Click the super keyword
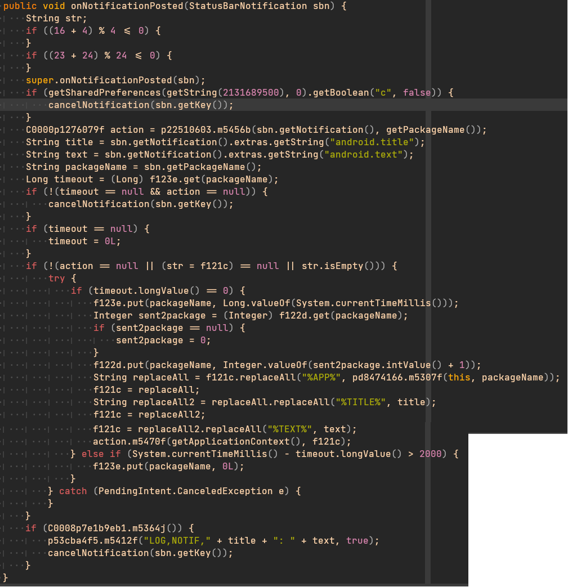Viewport: 568px width, 587px height. coord(39,80)
